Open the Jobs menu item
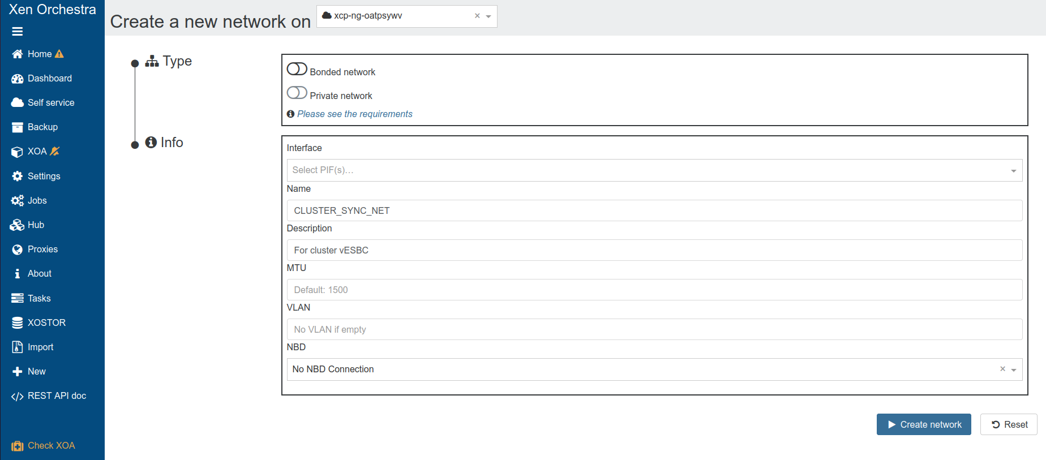 point(37,201)
